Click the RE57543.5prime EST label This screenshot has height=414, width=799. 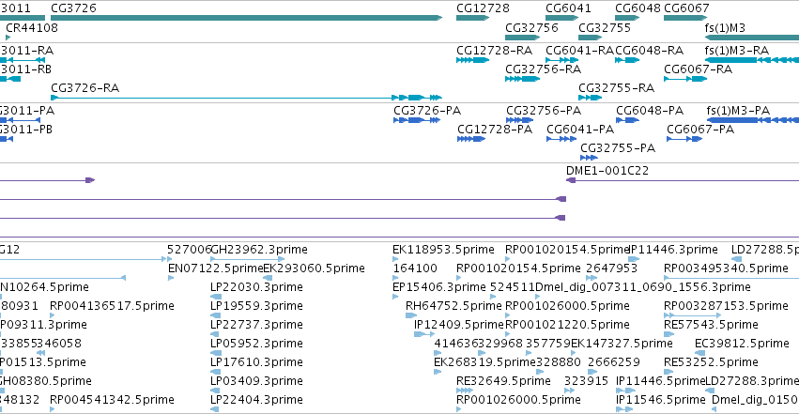click(711, 325)
